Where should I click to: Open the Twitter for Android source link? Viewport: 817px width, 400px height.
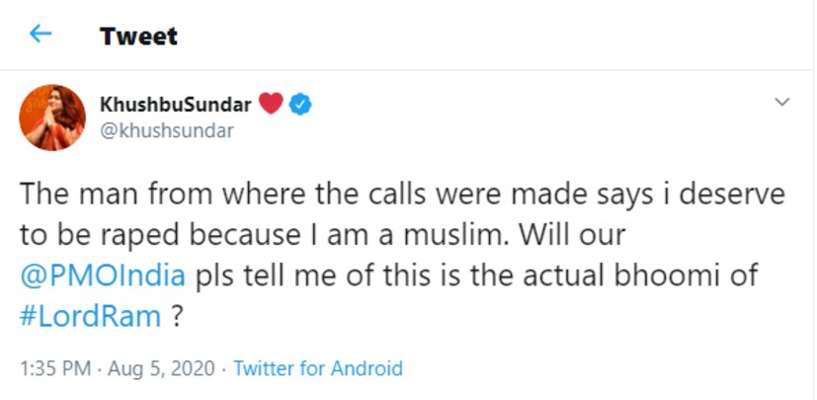(x=318, y=368)
